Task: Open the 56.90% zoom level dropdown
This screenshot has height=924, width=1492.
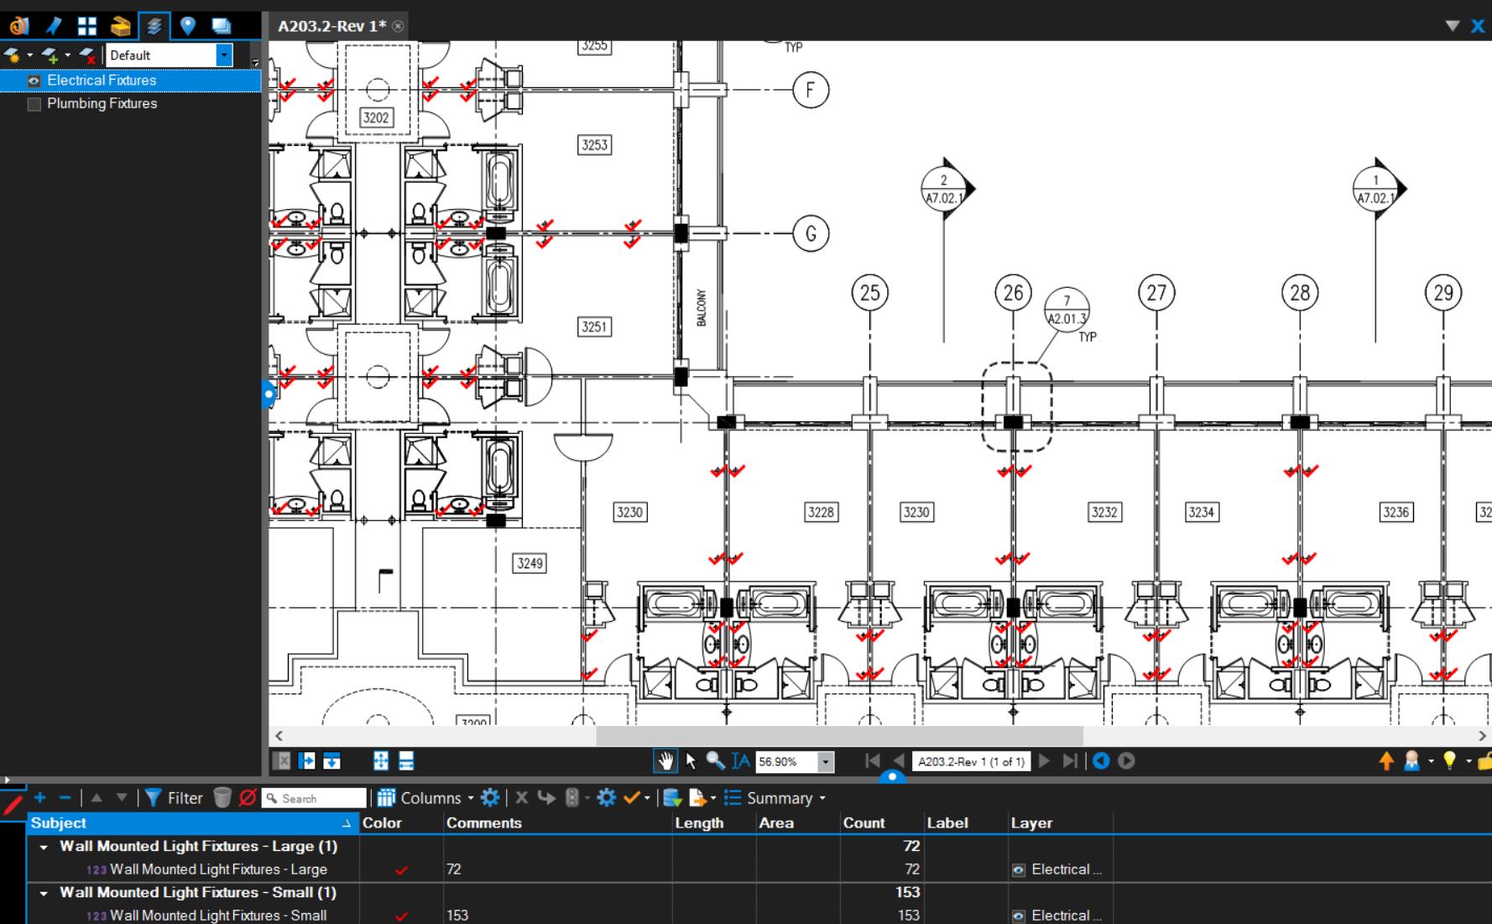Action: point(826,762)
